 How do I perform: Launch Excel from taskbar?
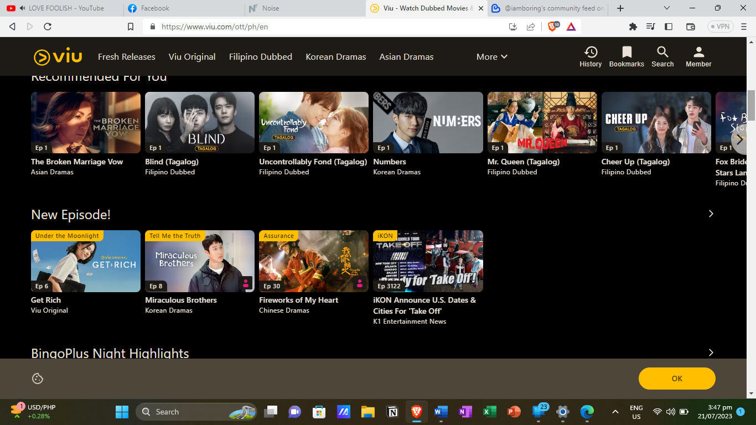pyautogui.click(x=490, y=412)
